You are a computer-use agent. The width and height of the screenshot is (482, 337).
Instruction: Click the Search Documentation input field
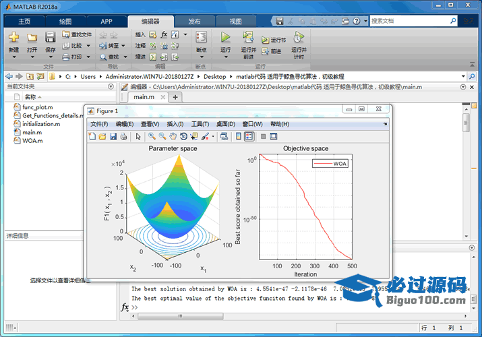409,21
